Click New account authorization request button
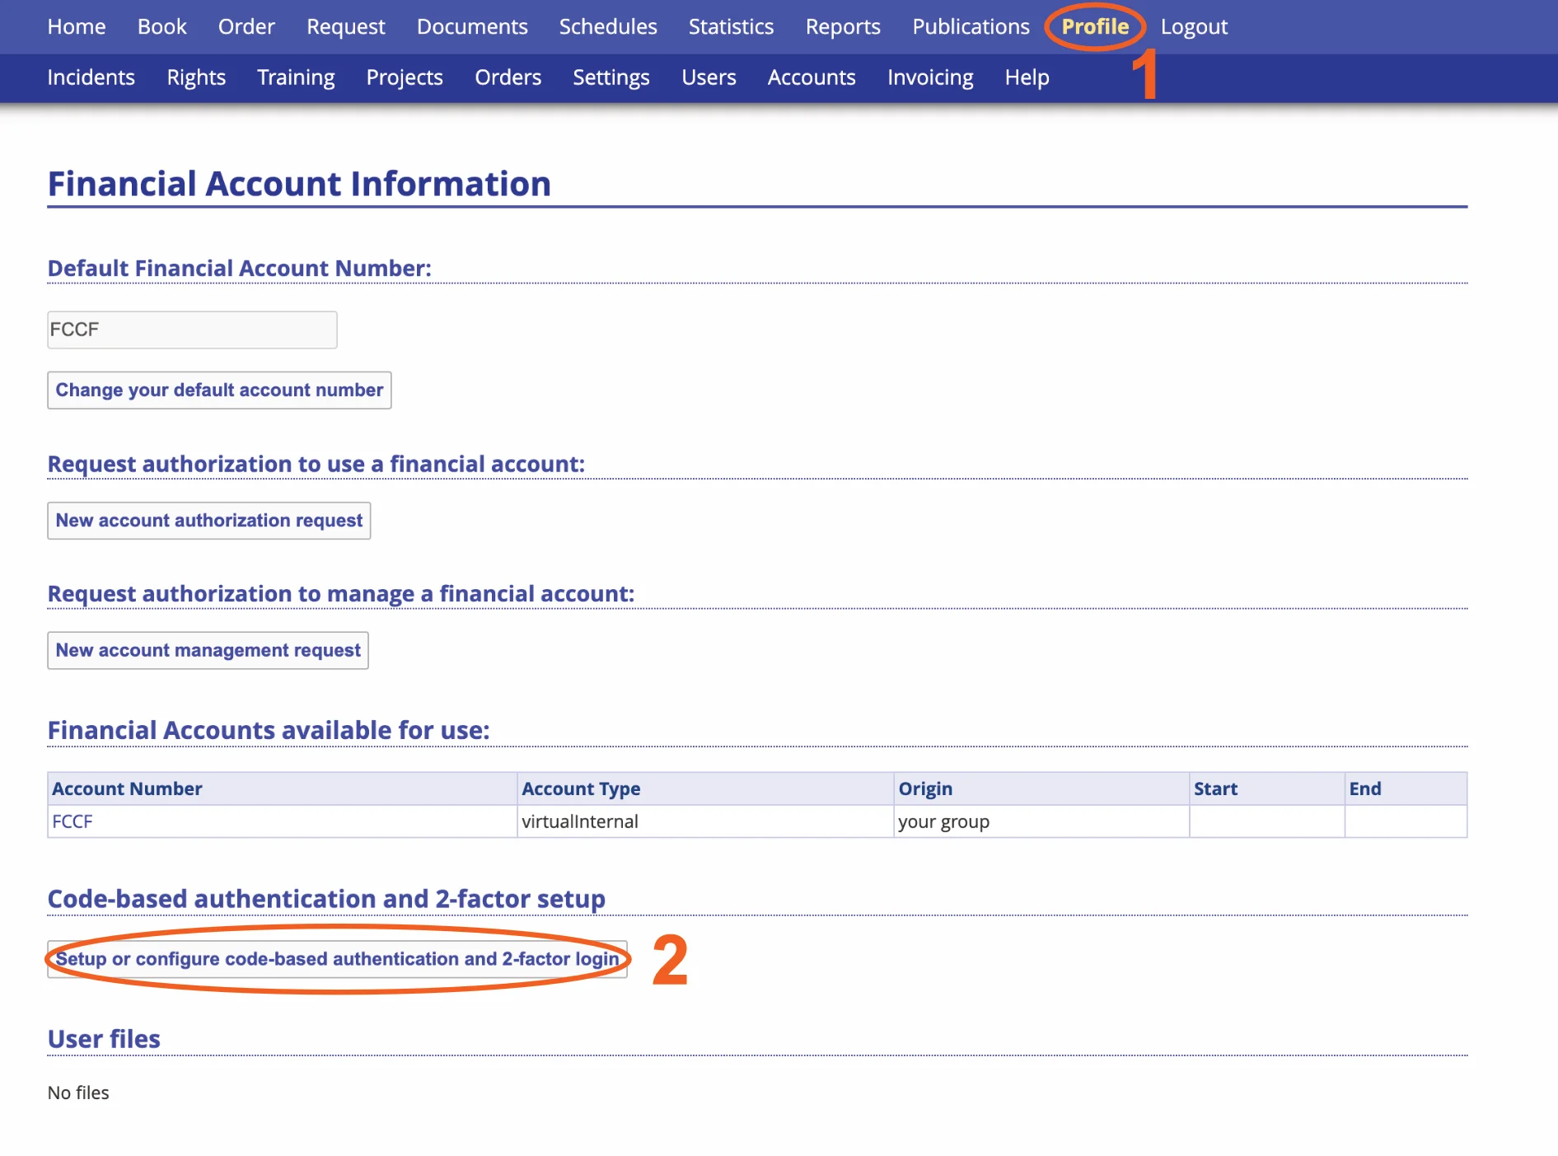The height and width of the screenshot is (1156, 1558). [x=209, y=521]
